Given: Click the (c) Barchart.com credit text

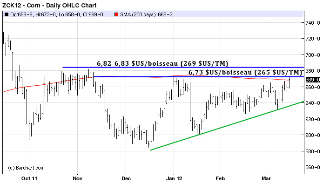Looking at the screenshot, I should pos(26,168).
